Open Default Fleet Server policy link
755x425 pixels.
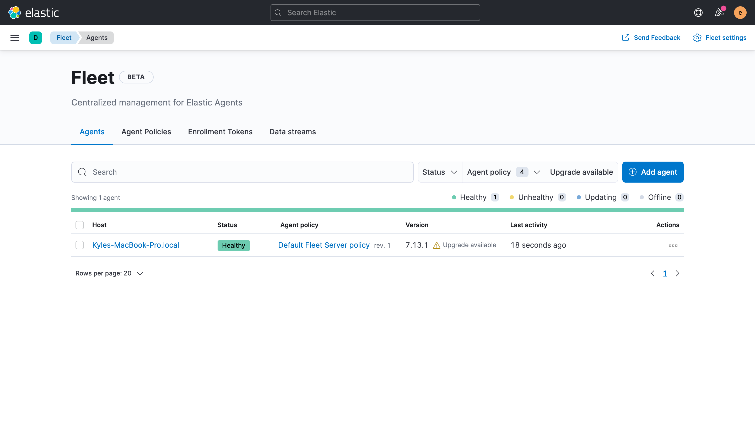323,245
